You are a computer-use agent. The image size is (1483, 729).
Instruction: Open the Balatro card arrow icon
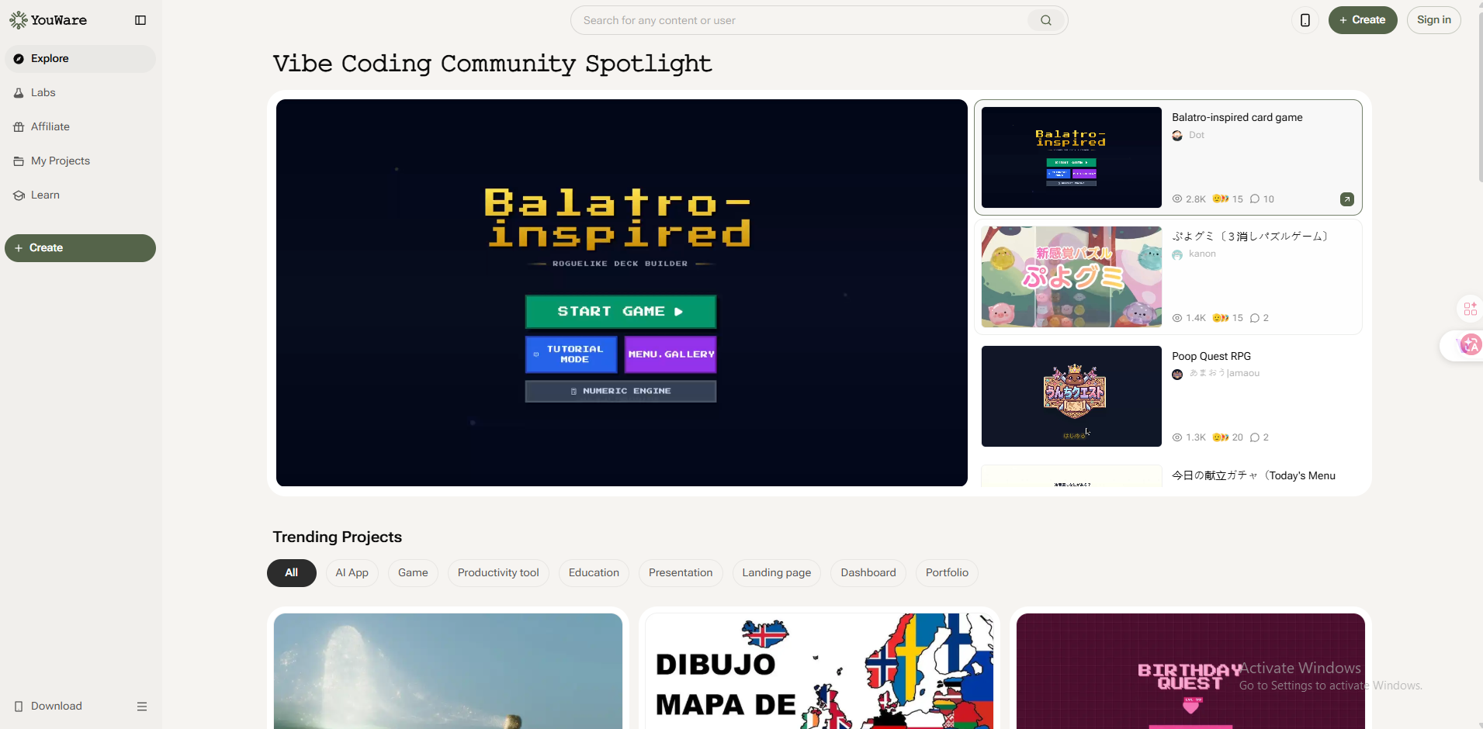point(1347,199)
